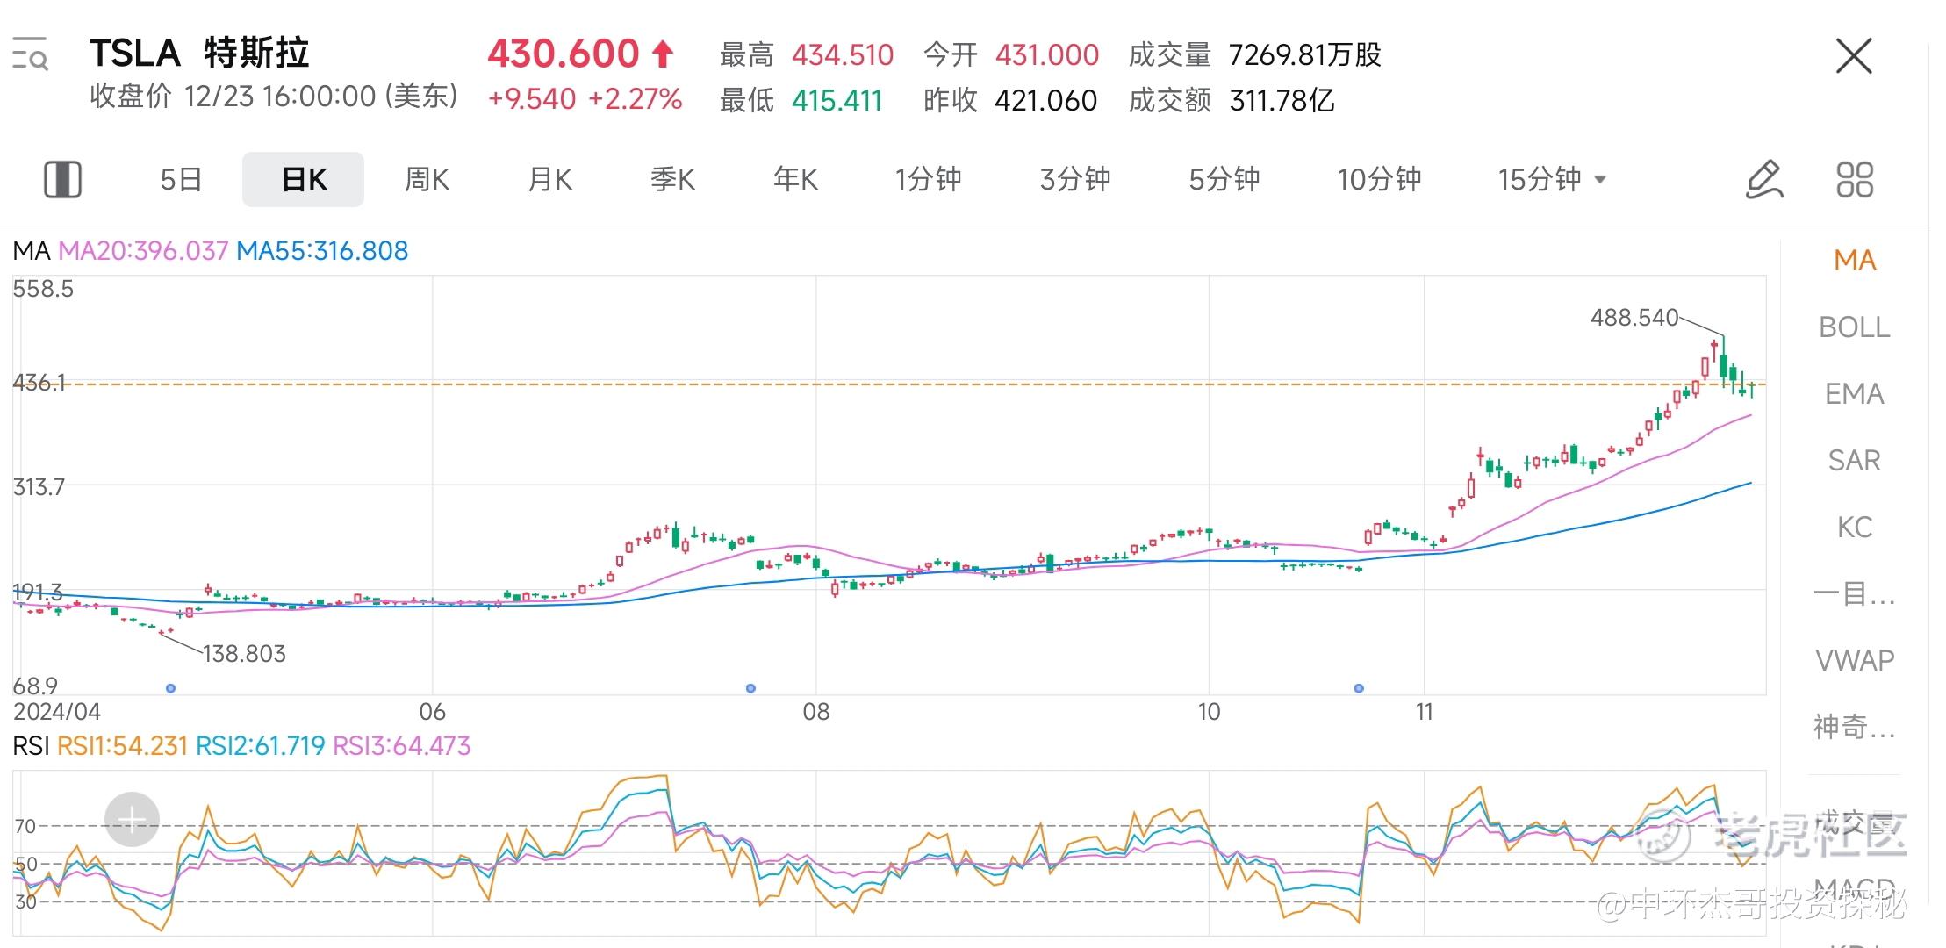Select the 1分钟 interval

point(928,179)
